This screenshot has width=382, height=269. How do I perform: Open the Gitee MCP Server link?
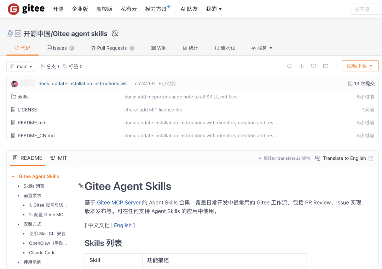click(x=118, y=202)
